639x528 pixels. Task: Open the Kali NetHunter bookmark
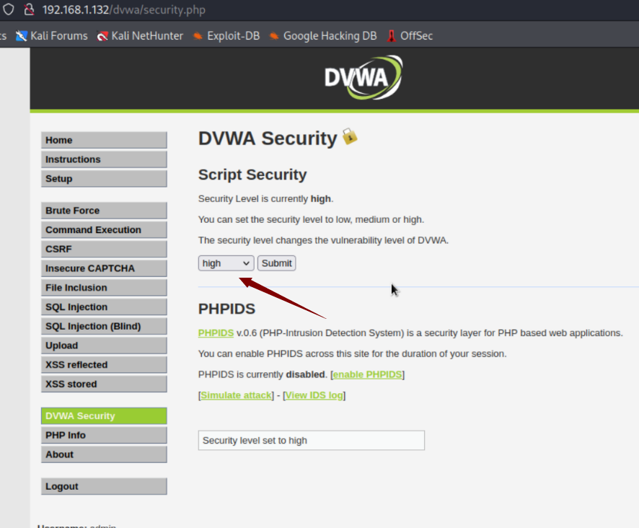click(x=140, y=36)
